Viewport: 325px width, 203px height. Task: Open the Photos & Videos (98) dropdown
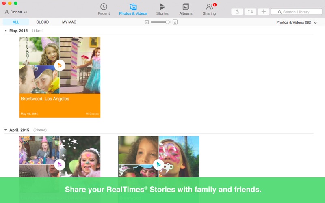coord(296,22)
